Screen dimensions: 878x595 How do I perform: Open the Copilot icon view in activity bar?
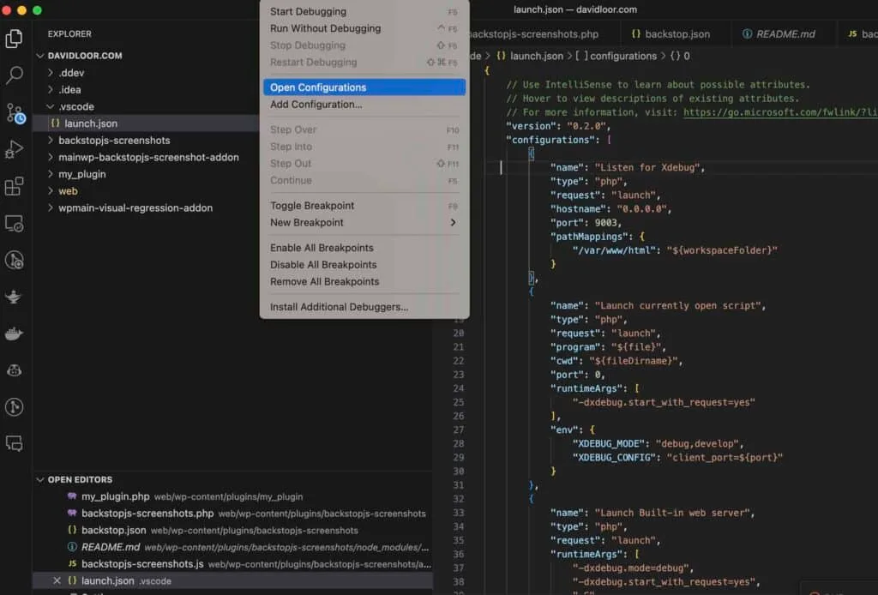tap(14, 370)
